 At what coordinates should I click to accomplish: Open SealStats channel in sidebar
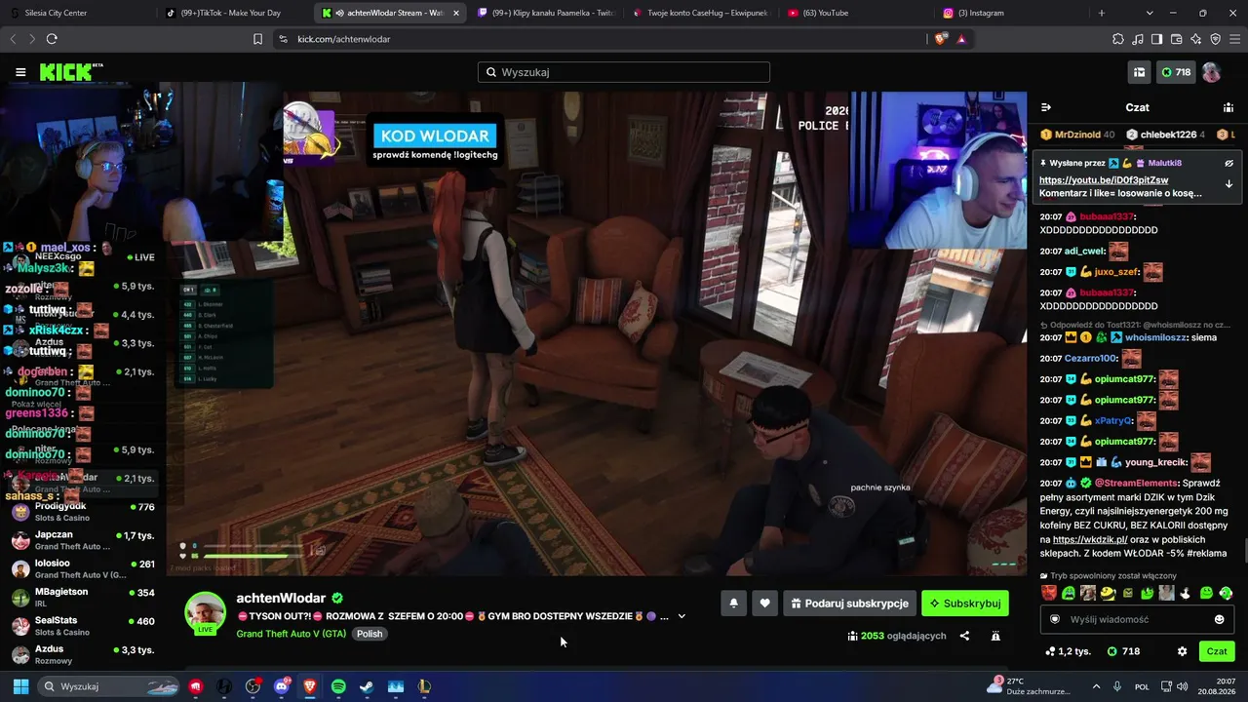[83, 625]
